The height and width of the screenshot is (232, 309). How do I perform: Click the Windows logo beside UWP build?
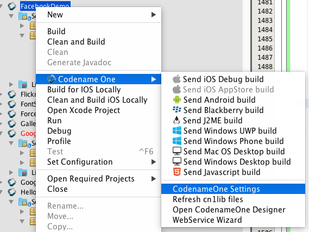click(177, 130)
